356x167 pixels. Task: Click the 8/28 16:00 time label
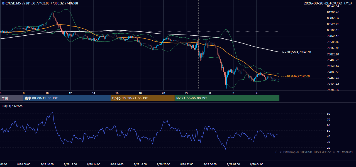coord(117,164)
